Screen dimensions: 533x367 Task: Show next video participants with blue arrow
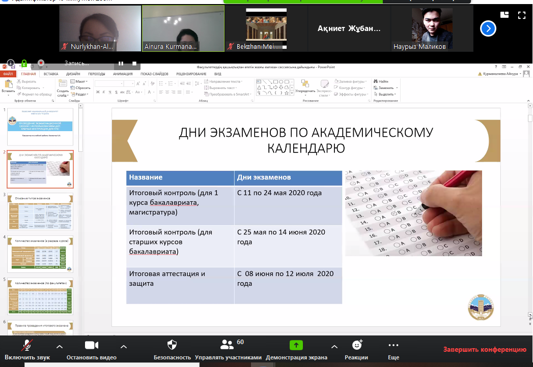(488, 28)
